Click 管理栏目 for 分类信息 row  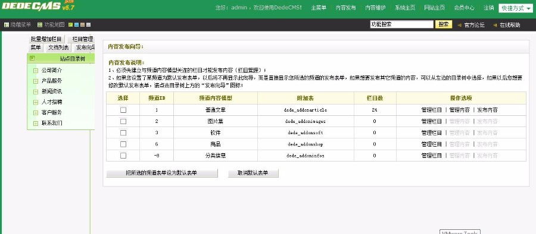tap(431, 156)
